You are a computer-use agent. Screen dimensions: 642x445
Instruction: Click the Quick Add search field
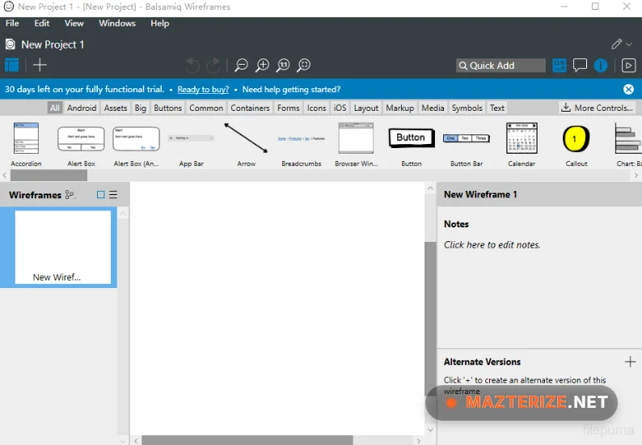501,66
